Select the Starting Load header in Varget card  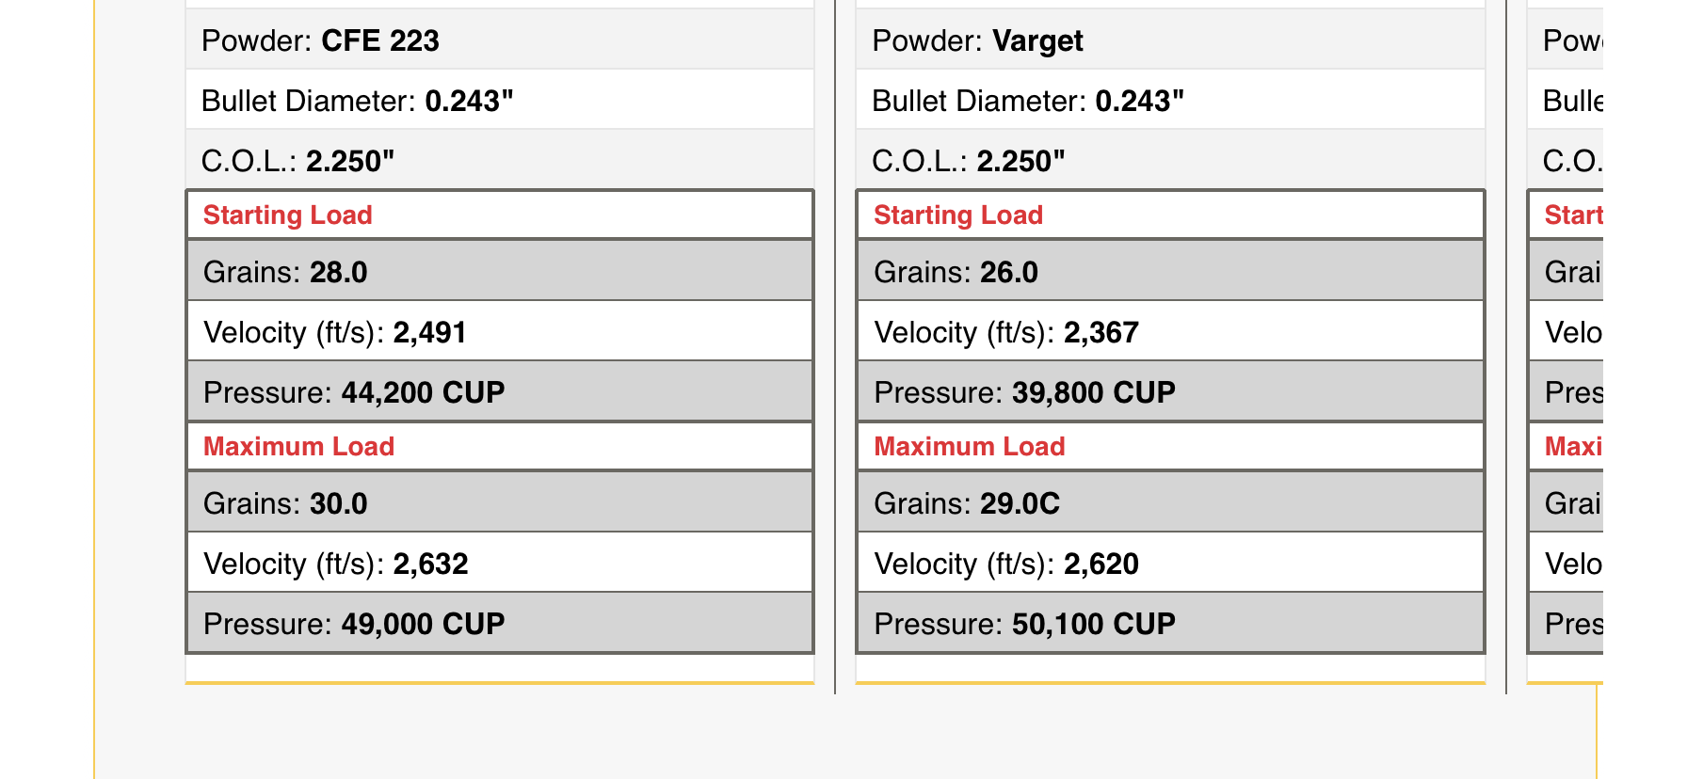point(1170,215)
